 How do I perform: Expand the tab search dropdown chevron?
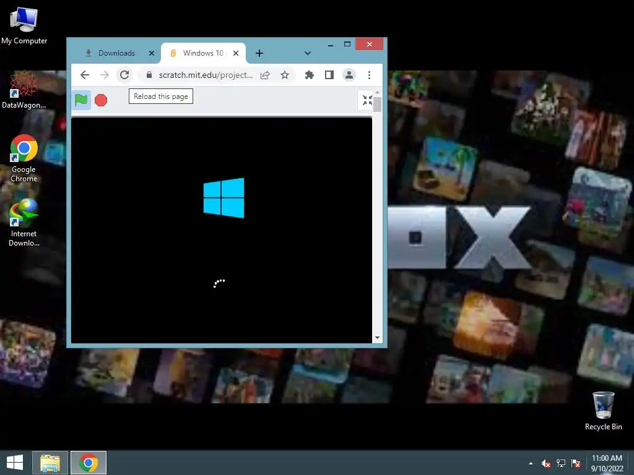(307, 53)
